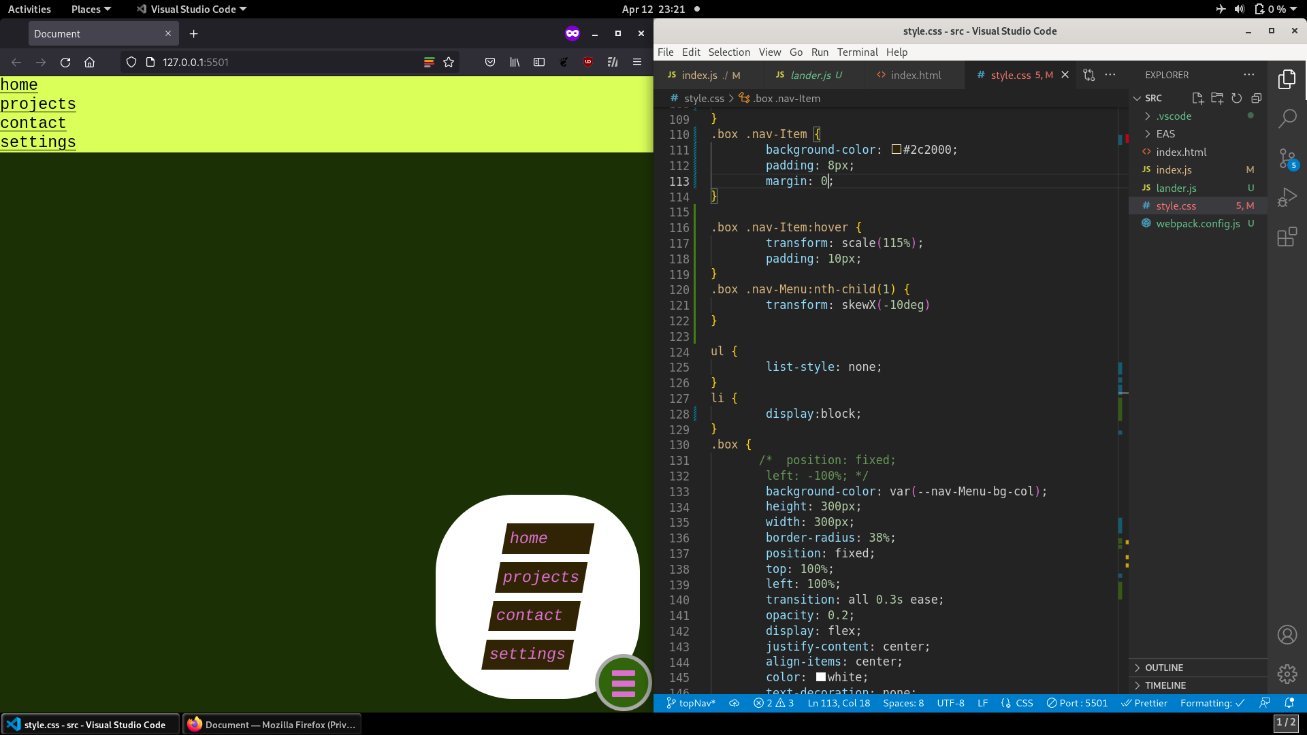Open Manage gear icon in VS Code

[1287, 674]
